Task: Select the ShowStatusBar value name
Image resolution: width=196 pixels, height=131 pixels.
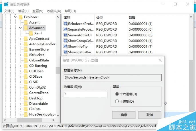Action: [80, 52]
